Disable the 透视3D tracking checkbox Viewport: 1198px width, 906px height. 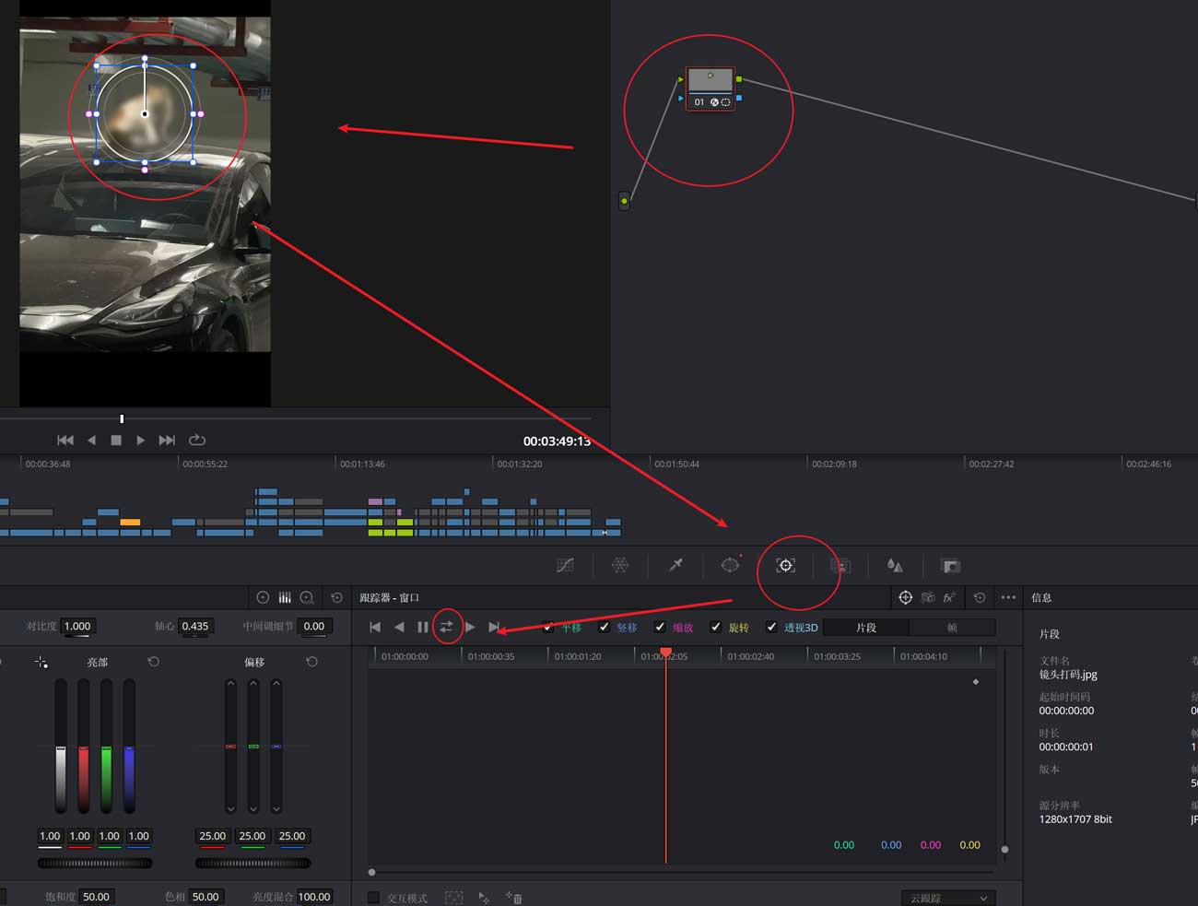[x=771, y=627]
